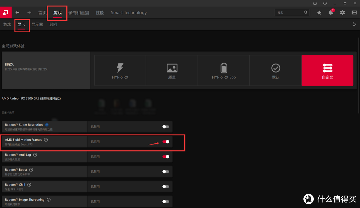The image size is (360, 208).
Task: Click the AMD Fluid Motion Frames label
Action: 23,140
